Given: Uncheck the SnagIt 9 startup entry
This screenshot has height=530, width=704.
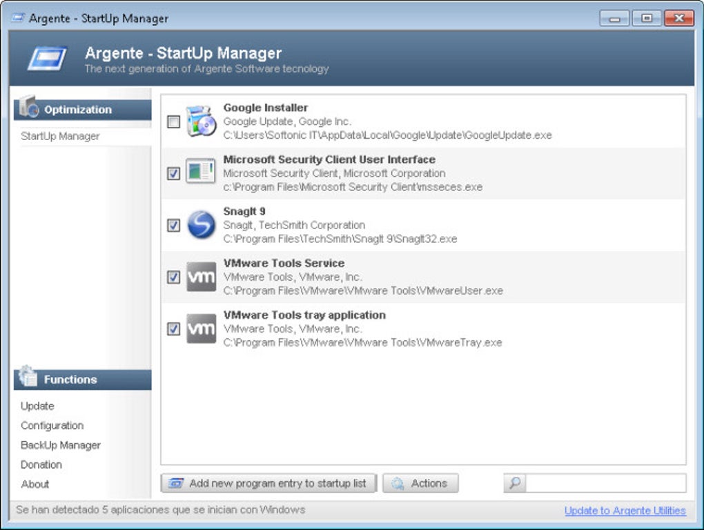Looking at the screenshot, I should click(x=174, y=225).
